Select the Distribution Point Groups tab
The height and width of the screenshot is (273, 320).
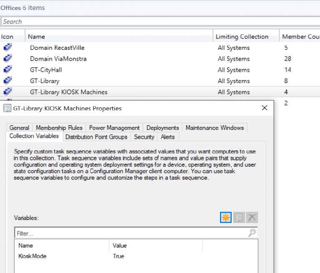click(96, 136)
